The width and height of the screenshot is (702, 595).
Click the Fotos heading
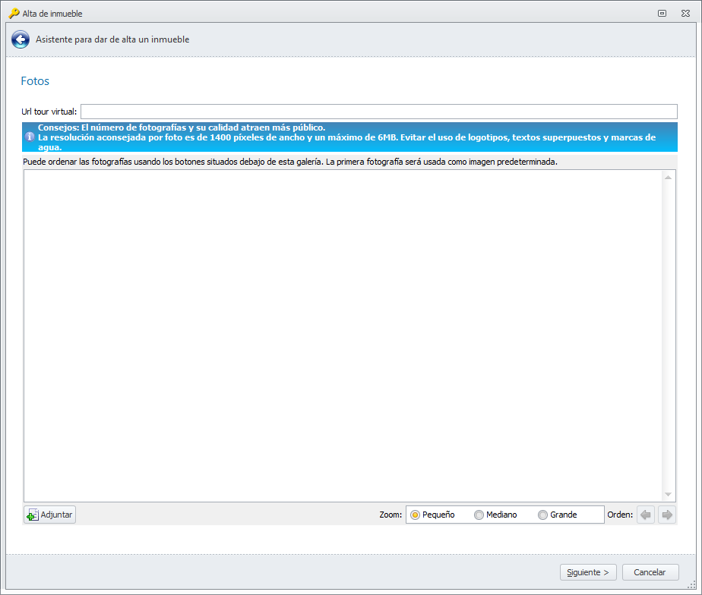(35, 81)
